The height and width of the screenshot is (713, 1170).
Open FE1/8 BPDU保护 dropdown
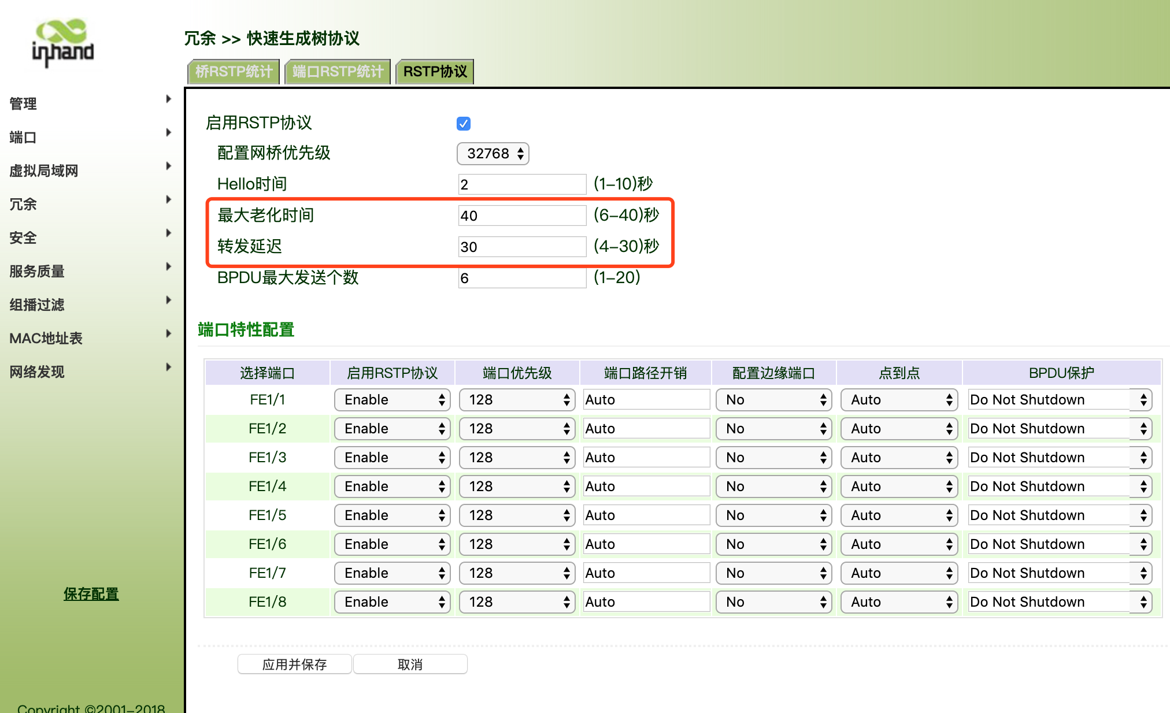click(x=1059, y=602)
